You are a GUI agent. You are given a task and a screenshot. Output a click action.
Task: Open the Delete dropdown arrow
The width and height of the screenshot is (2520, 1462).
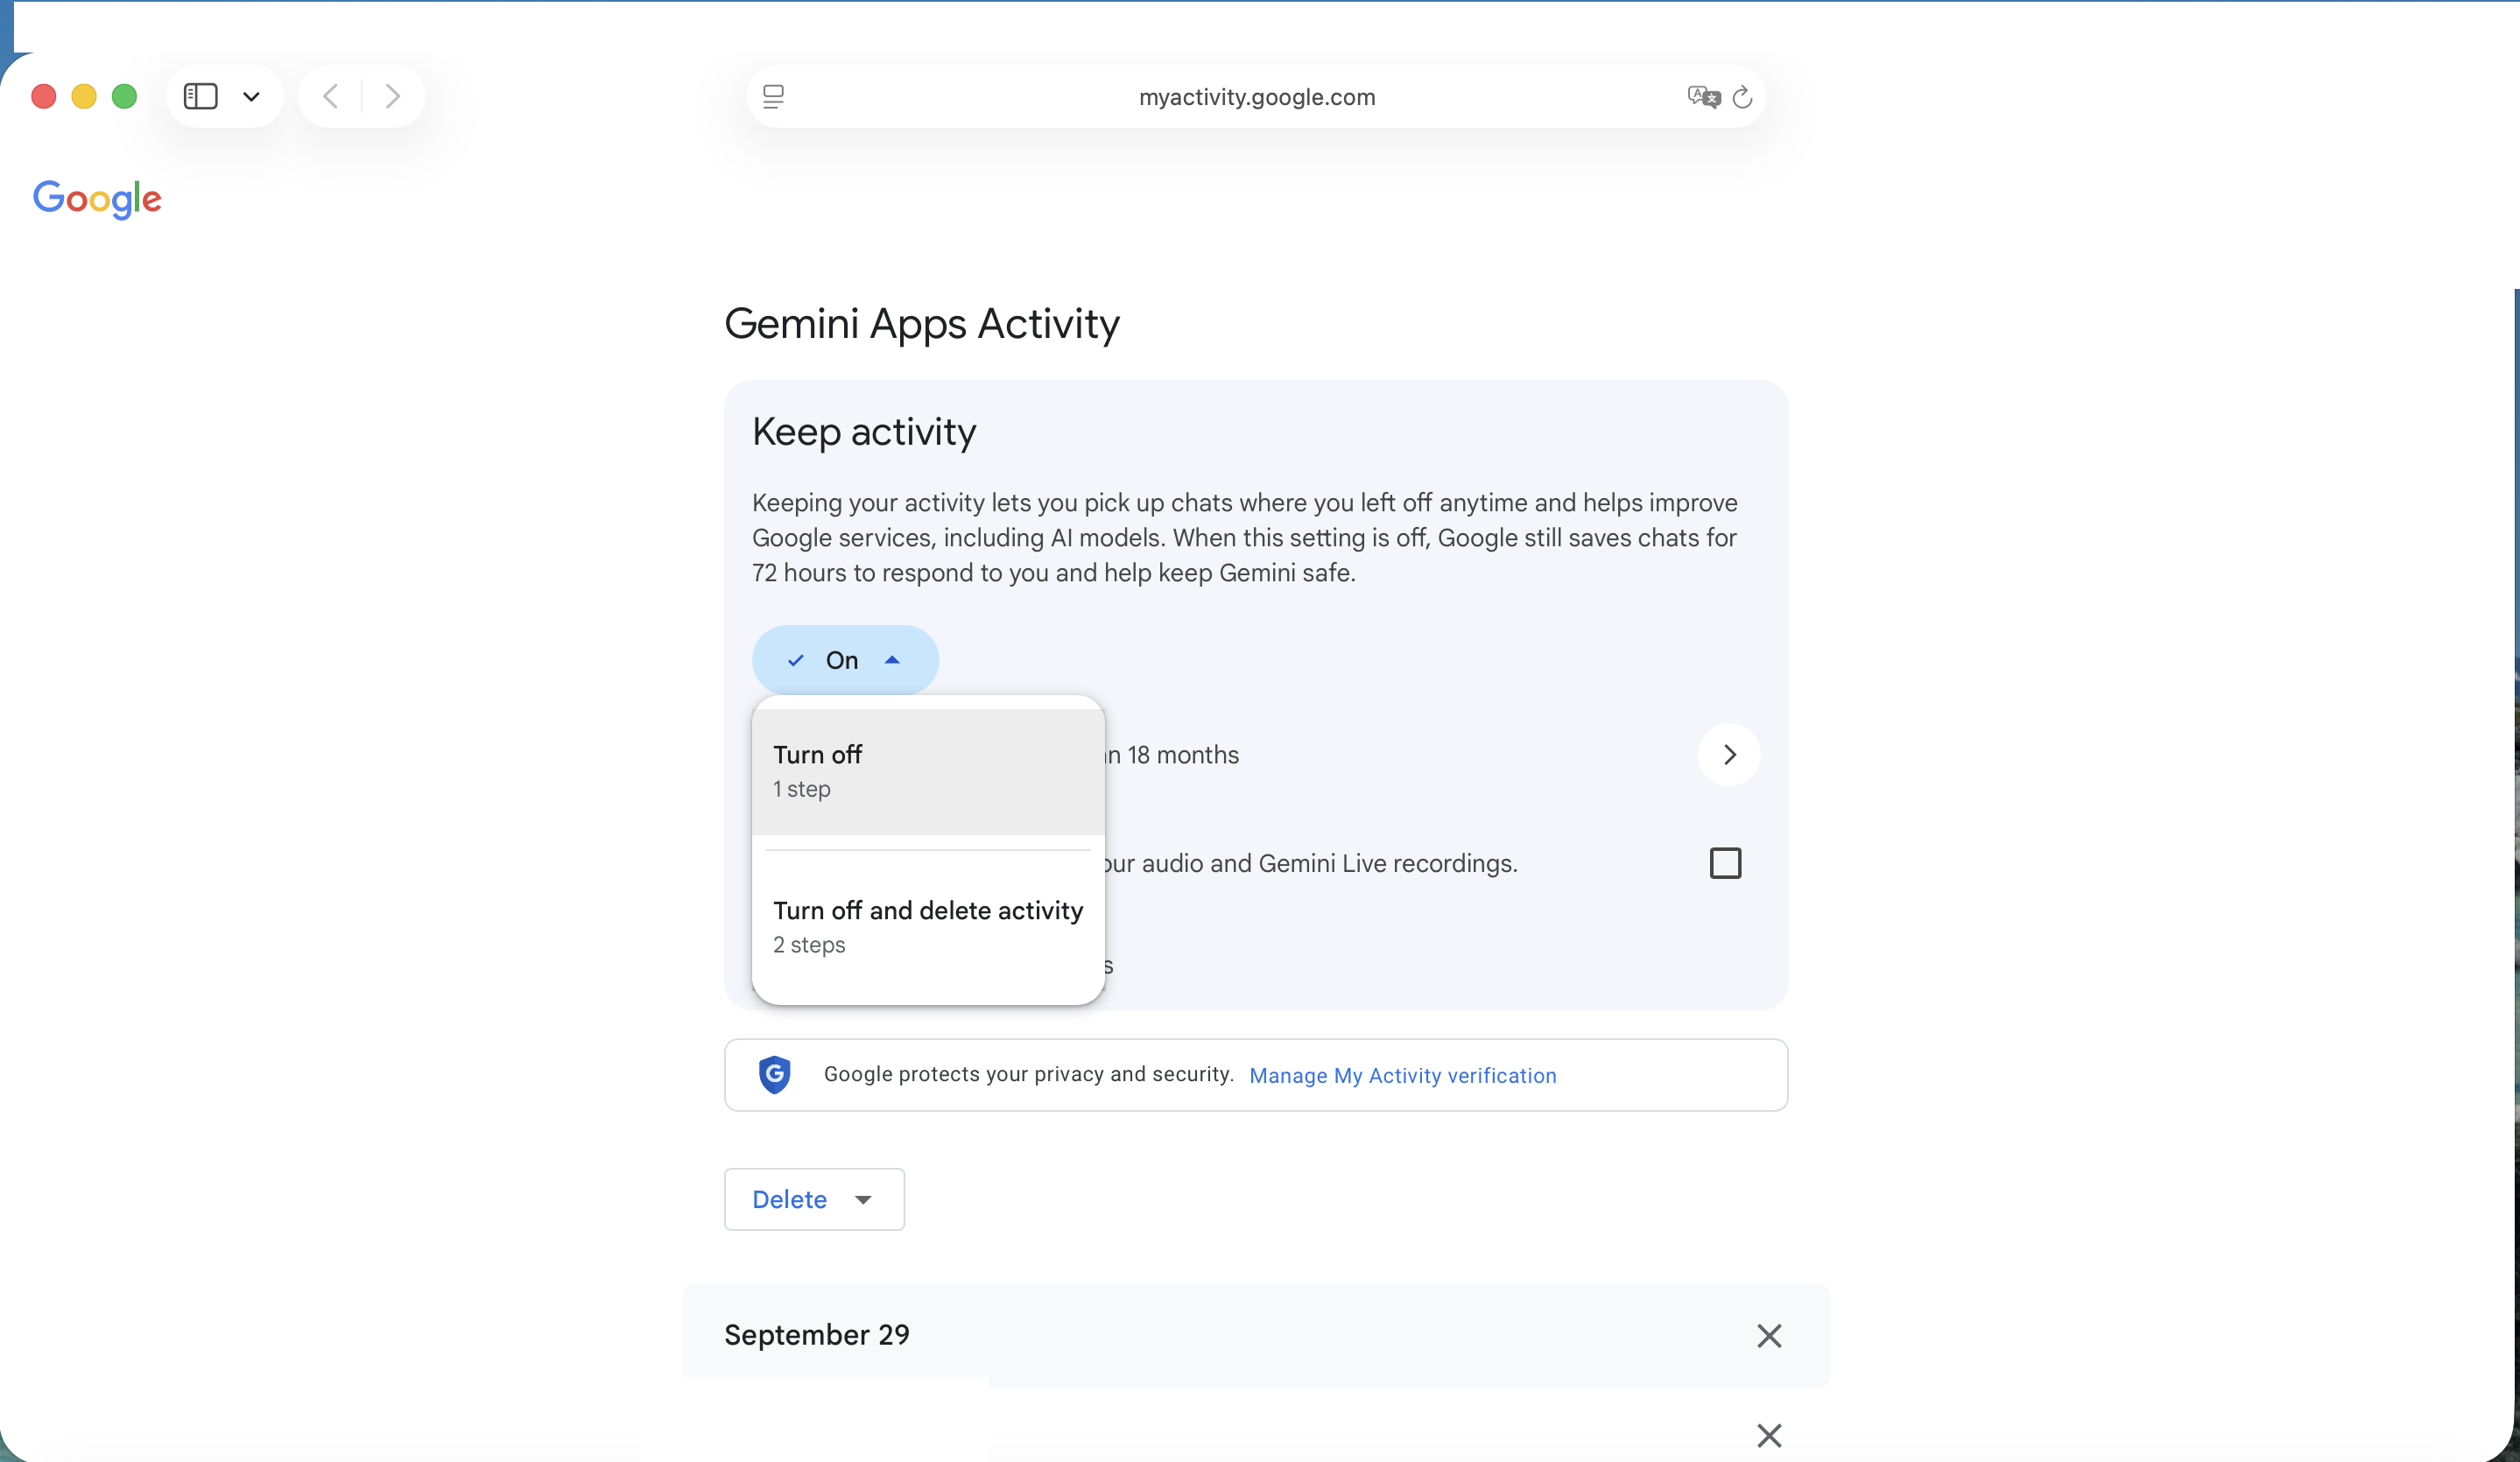coord(863,1199)
